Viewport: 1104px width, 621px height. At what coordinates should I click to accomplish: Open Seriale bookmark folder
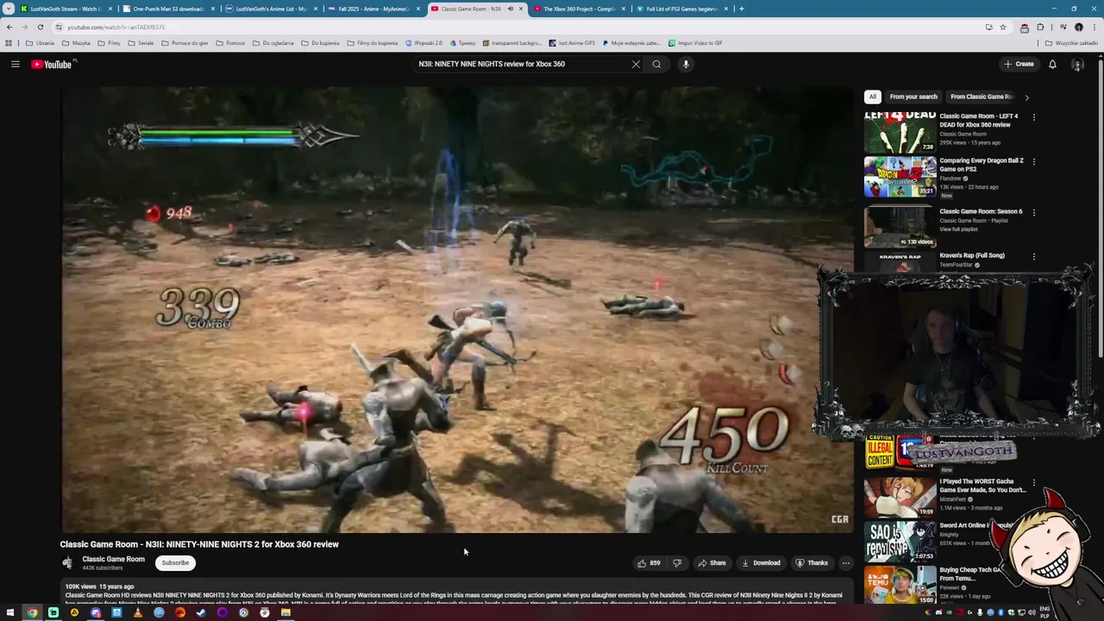tap(141, 43)
